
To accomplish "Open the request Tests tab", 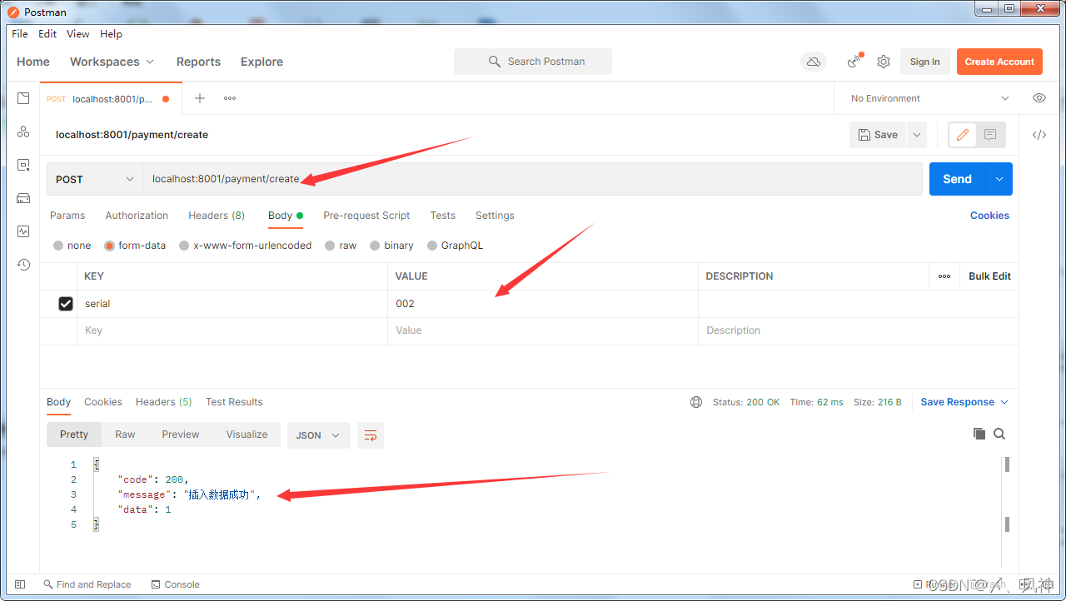I will 443,216.
